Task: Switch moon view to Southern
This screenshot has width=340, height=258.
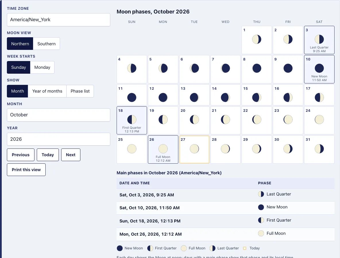Action: [47, 44]
